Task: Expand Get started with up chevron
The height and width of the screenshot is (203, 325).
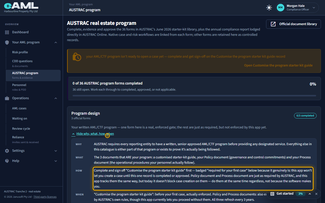Action: [310, 194]
